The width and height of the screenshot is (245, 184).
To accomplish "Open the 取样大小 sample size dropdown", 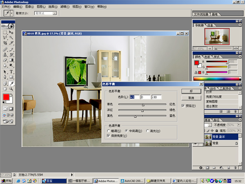I will click(55, 13).
